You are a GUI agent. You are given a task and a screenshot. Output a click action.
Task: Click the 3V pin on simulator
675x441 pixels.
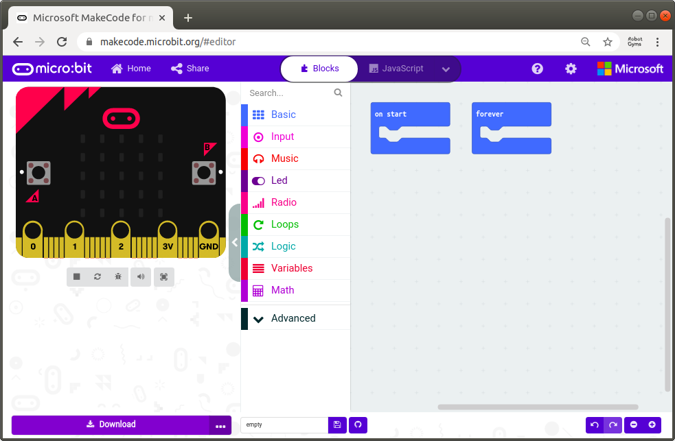(x=168, y=239)
